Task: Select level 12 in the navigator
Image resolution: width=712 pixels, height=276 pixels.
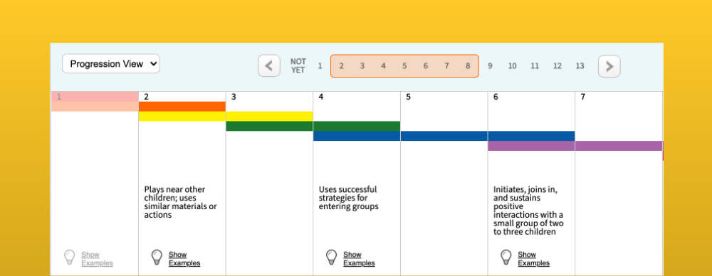Action: click(557, 66)
